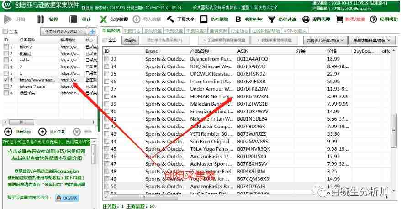Select the 标题采集 task row
Image resolution: width=401 pixels, height=209 pixels.
click(x=50, y=93)
